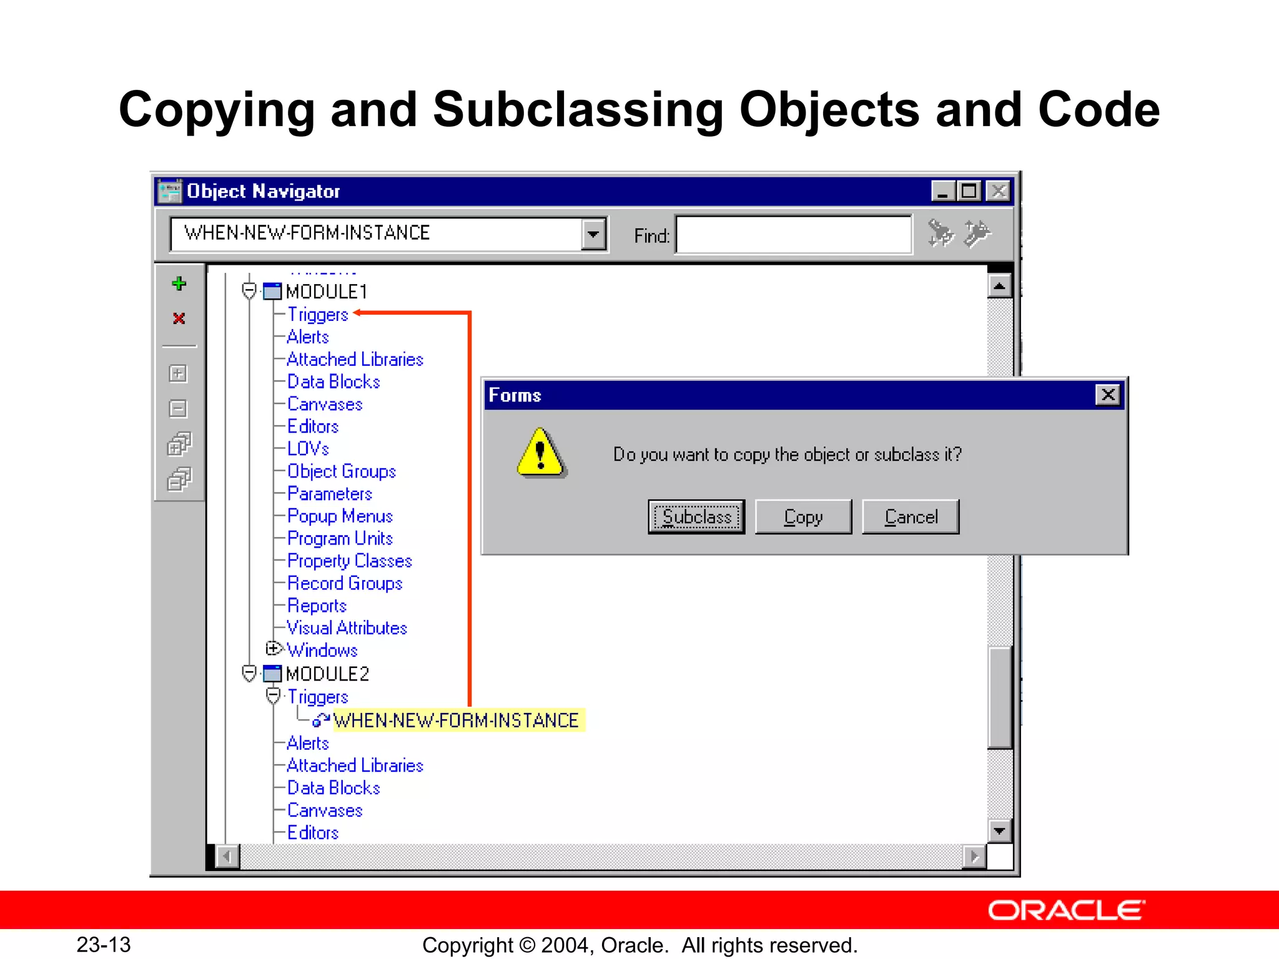Click the vertical scrollbar thumb
1279x959 pixels.
click(x=999, y=697)
